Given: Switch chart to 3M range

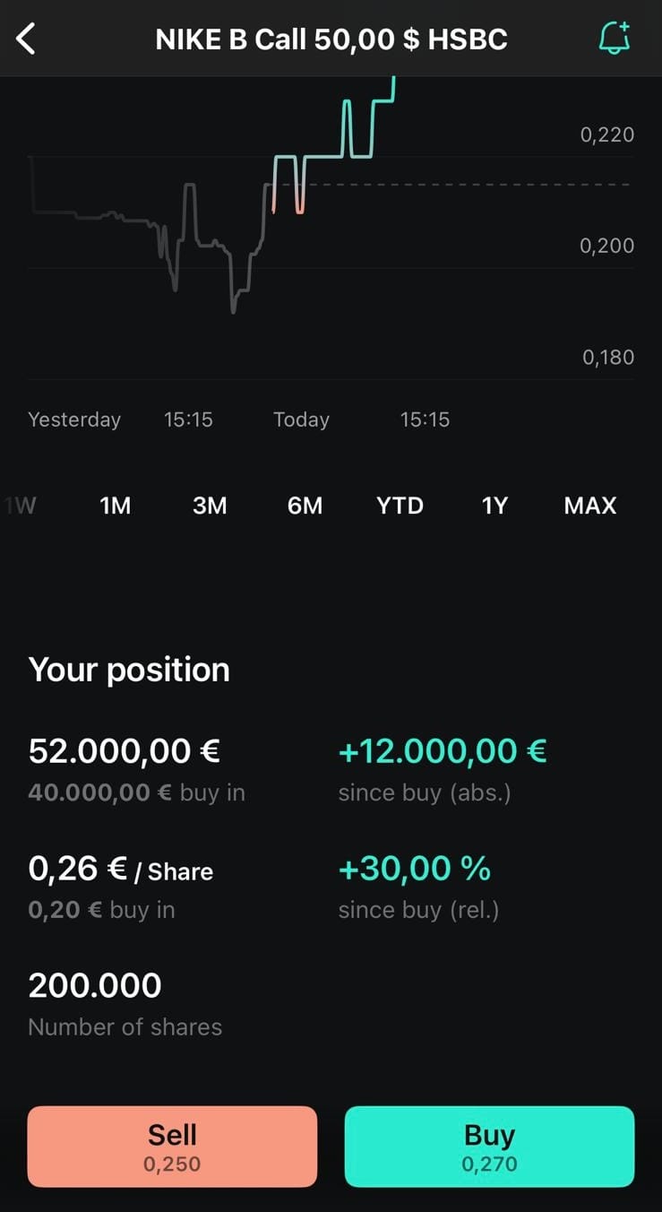Looking at the screenshot, I should click(x=210, y=506).
